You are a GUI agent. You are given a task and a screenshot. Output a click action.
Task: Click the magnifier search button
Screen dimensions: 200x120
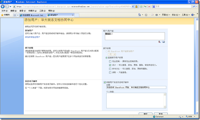194,6
